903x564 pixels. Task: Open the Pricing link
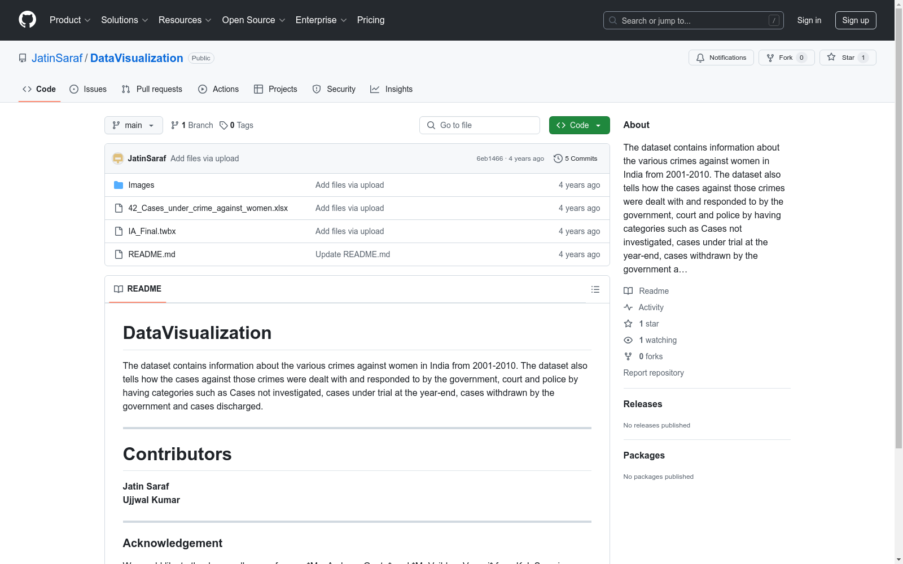click(371, 20)
